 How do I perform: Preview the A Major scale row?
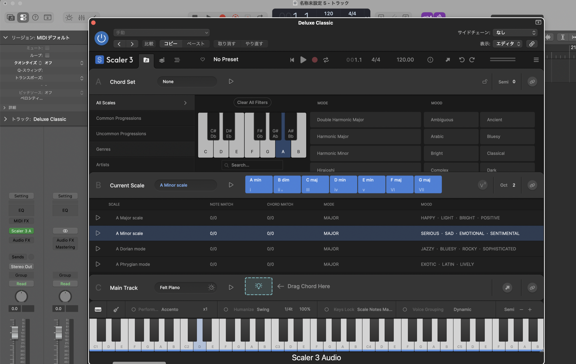pyautogui.click(x=98, y=218)
